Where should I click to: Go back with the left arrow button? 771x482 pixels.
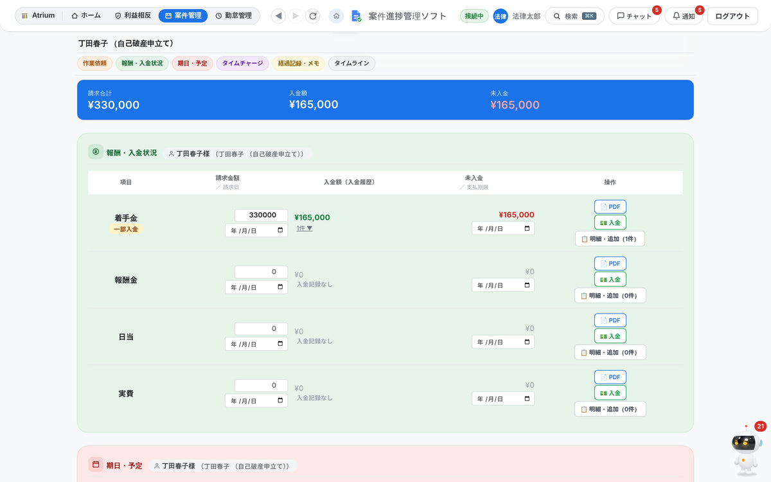point(278,16)
